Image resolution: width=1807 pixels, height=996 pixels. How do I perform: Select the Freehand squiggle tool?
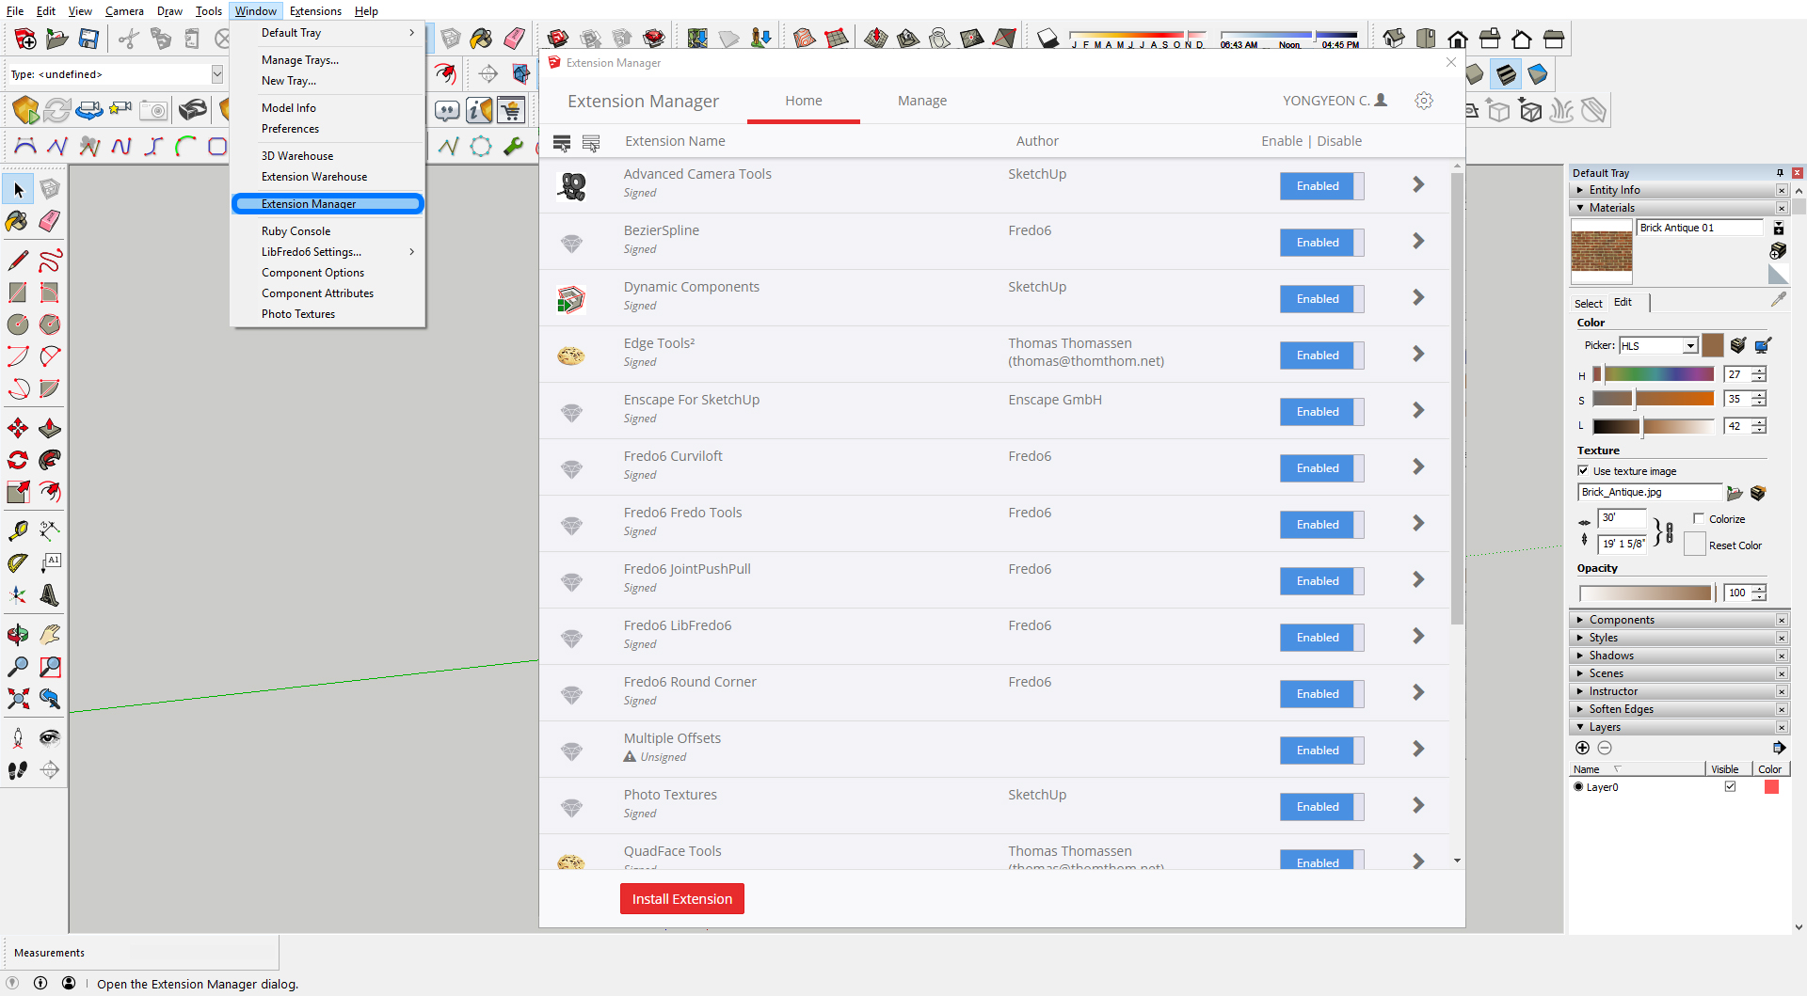[50, 261]
